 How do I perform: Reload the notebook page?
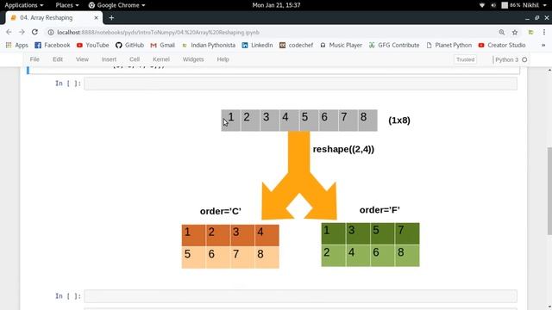pos(34,32)
